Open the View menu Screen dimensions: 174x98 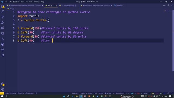(22, 2)
